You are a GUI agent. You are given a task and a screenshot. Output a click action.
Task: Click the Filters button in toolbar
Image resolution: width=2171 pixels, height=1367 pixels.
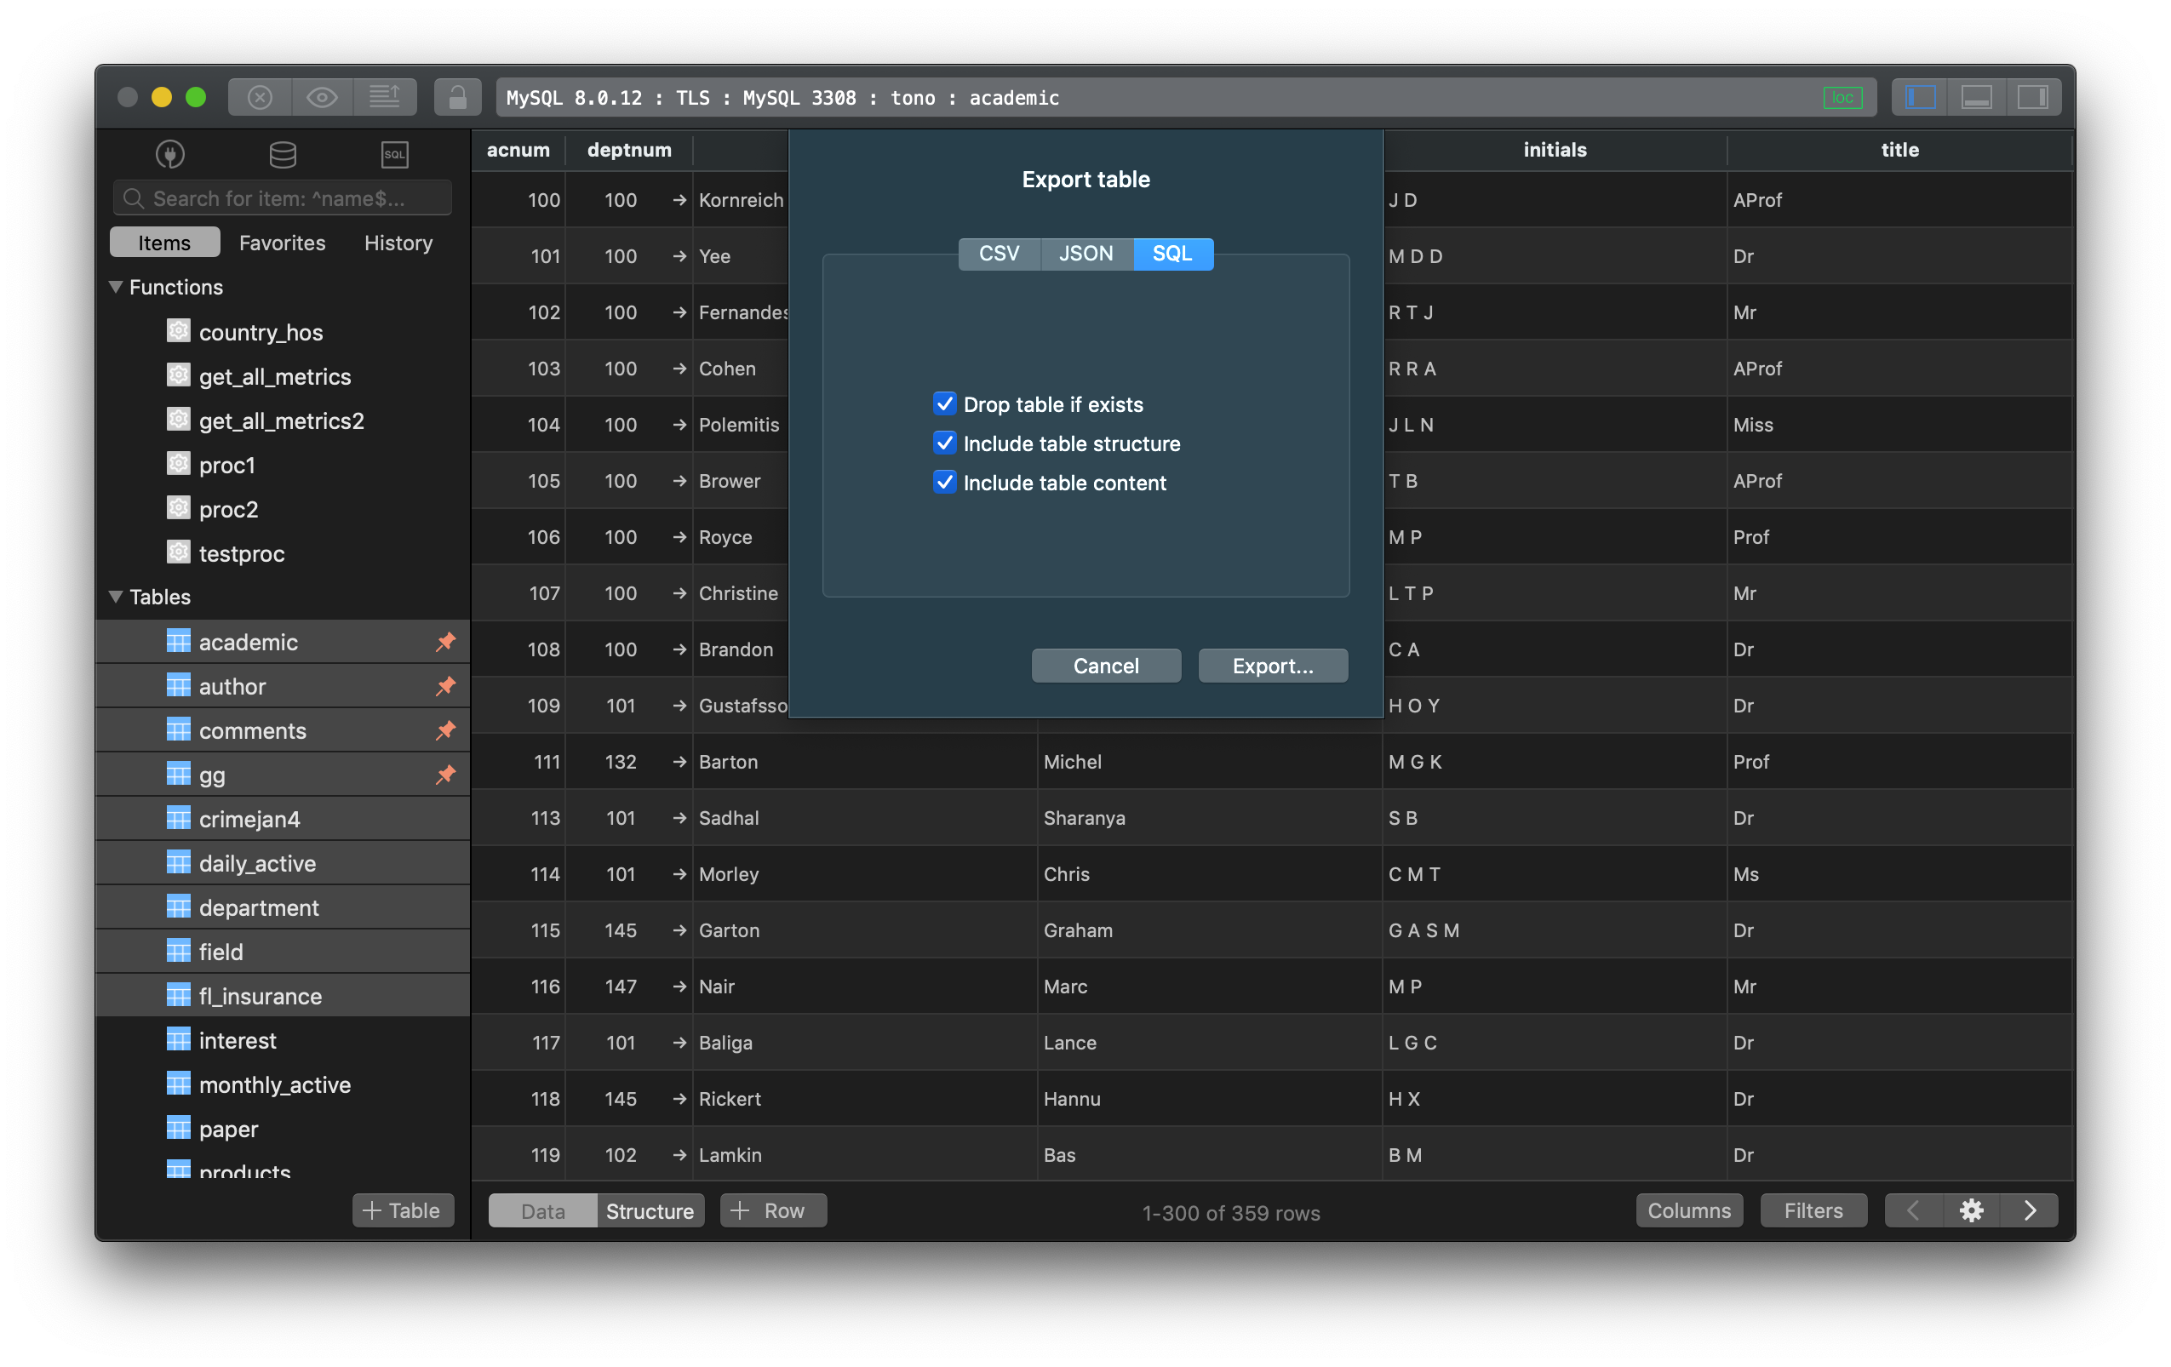(x=1812, y=1210)
